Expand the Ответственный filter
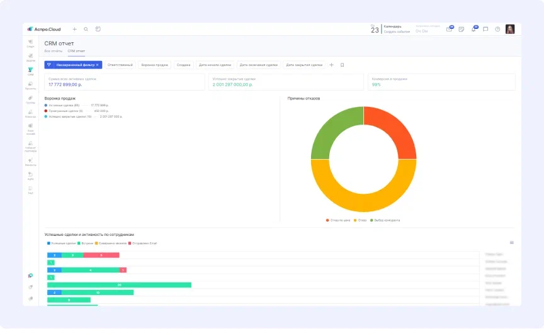The width and height of the screenshot is (544, 329). pyautogui.click(x=120, y=65)
